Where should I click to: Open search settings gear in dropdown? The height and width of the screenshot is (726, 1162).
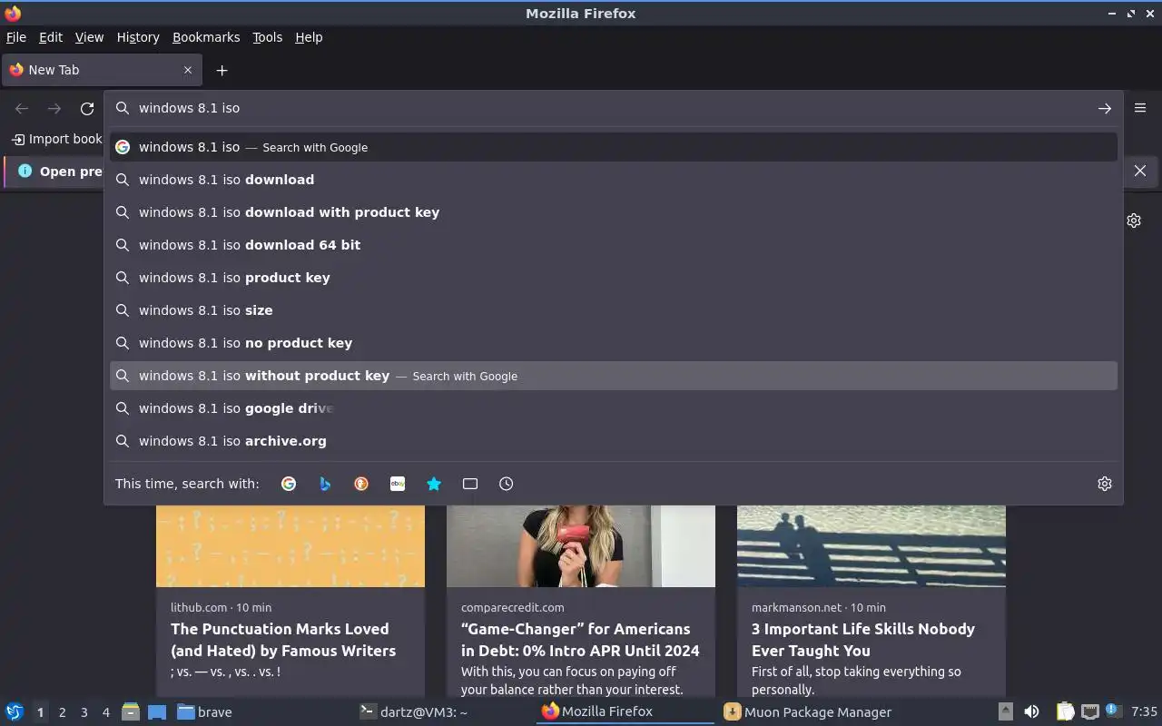[x=1105, y=484]
